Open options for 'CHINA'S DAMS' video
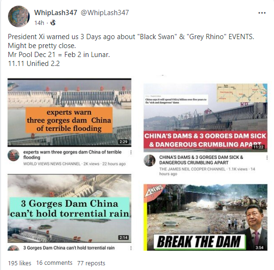 click(267, 157)
